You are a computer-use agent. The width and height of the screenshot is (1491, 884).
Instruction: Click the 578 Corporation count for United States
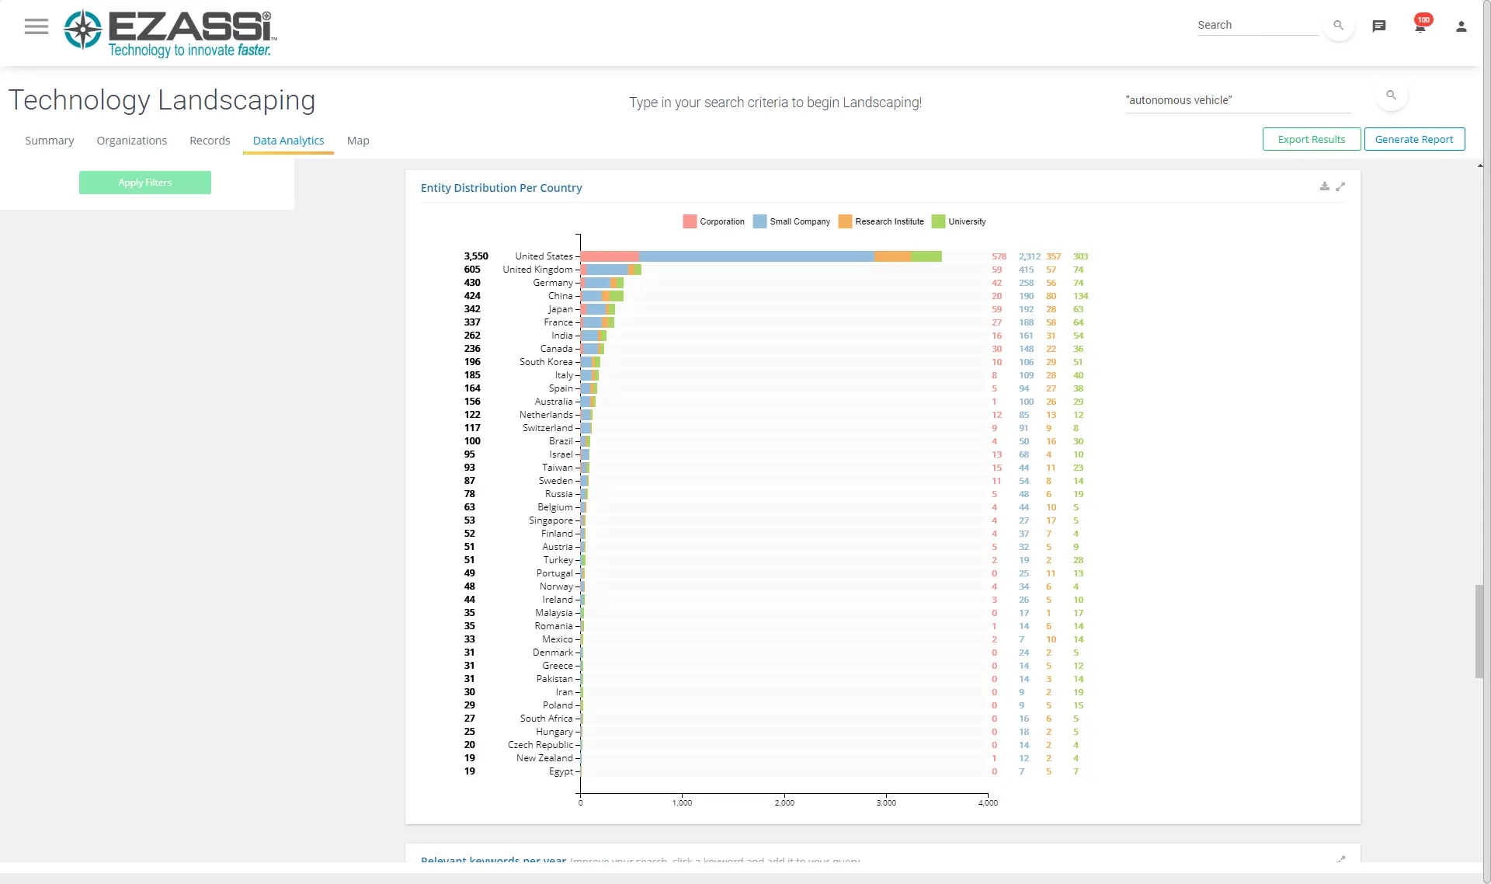[999, 256]
